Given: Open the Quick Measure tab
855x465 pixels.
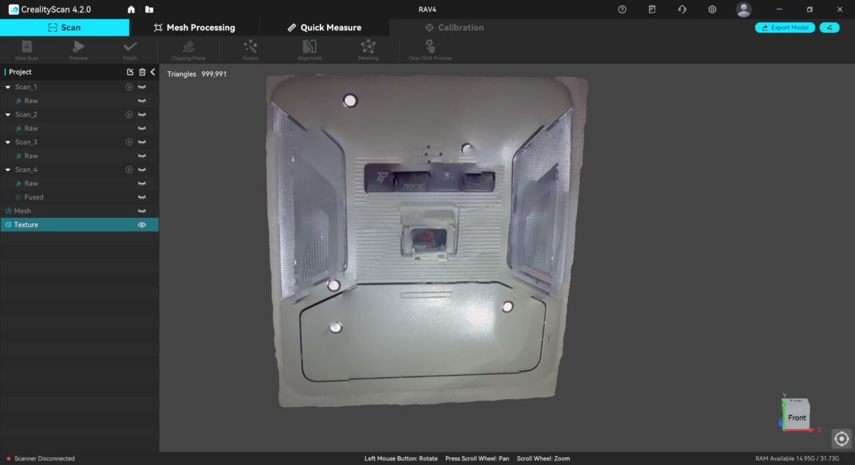Looking at the screenshot, I should point(324,28).
